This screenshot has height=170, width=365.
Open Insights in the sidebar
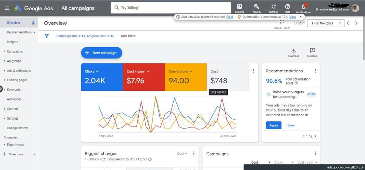tap(12, 42)
